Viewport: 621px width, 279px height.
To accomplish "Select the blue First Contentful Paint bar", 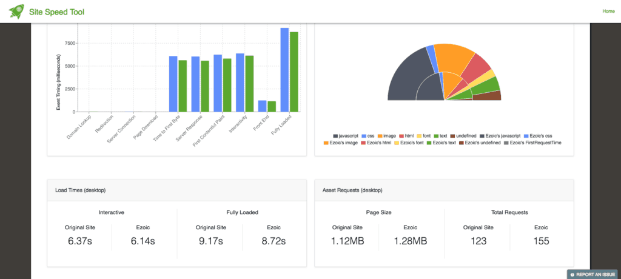I will [218, 83].
